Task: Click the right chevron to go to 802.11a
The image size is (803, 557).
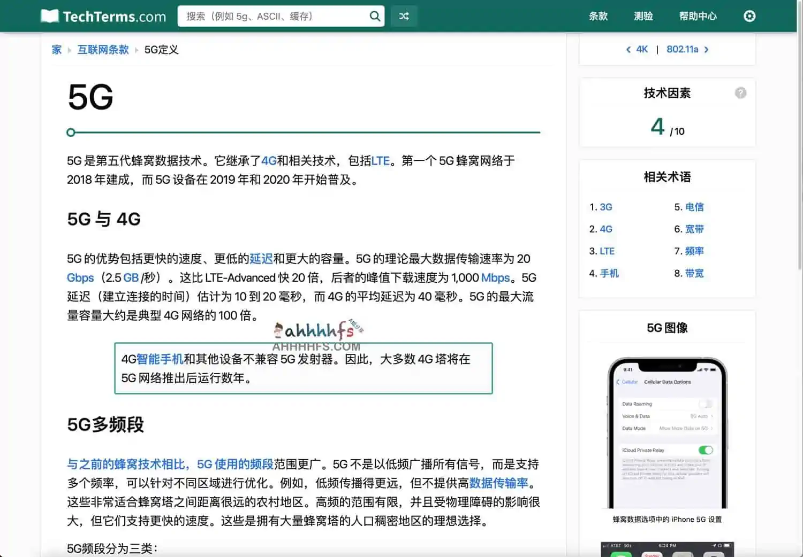Action: 706,49
